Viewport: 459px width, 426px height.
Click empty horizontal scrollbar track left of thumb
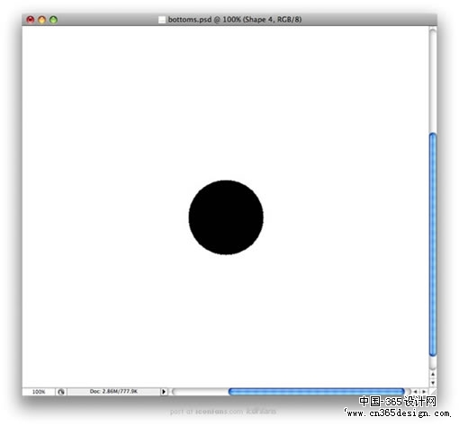(x=200, y=392)
